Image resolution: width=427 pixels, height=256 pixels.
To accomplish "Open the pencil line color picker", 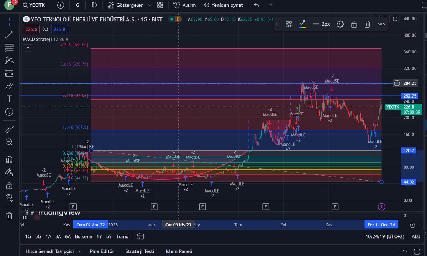I will pyautogui.click(x=302, y=24).
